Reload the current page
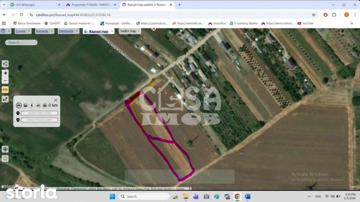Image resolution: width=360 pixels, height=202 pixels. coord(21,15)
